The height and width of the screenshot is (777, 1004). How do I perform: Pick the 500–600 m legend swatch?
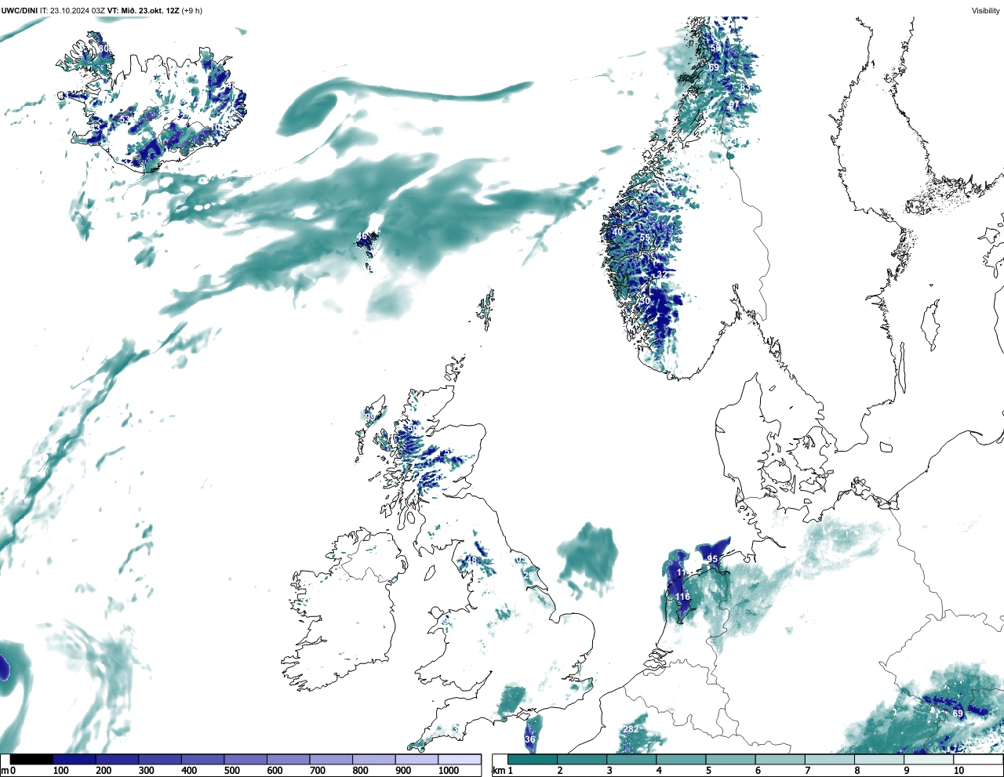(x=246, y=760)
